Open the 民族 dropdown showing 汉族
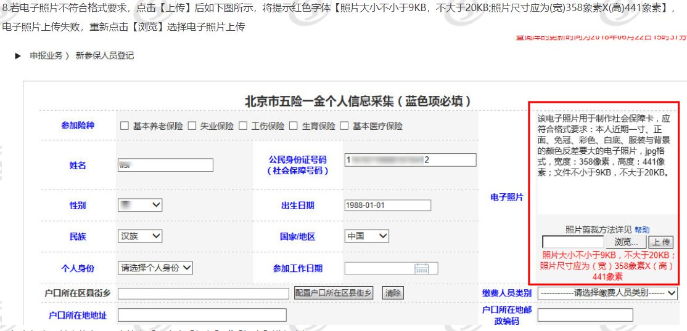687x331 pixels. pos(139,236)
